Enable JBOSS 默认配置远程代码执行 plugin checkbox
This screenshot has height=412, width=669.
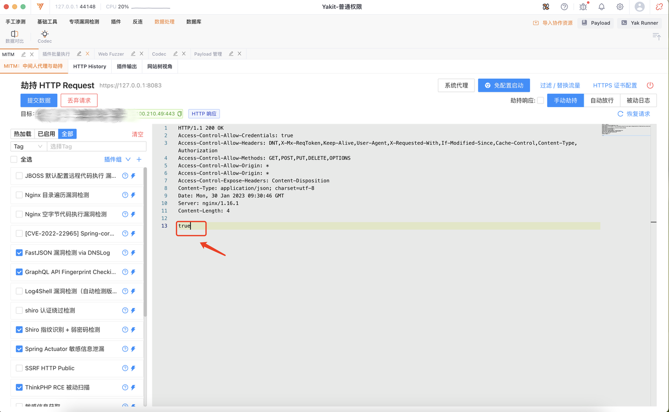click(x=19, y=176)
